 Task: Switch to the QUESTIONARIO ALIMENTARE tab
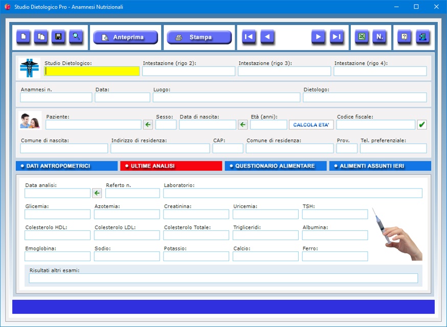pos(276,166)
